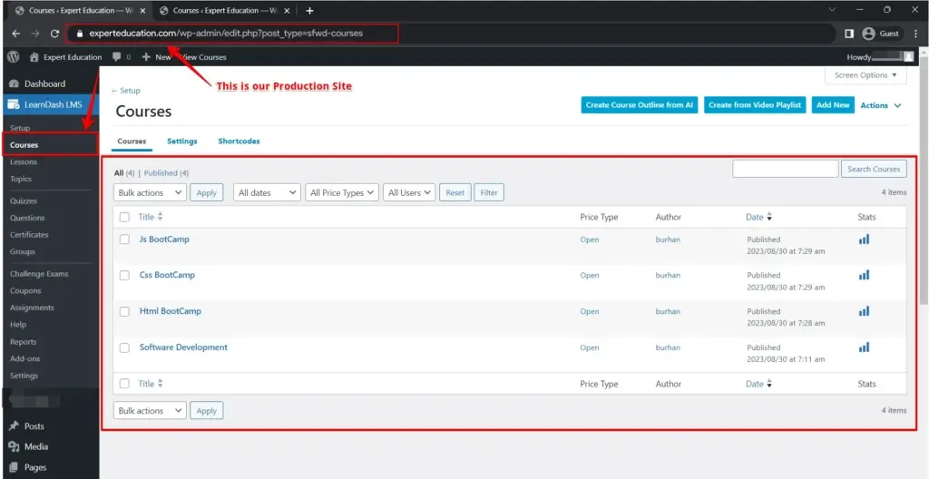Viewport: 929px width, 479px height.
Task: Tick the select-all checkbox in the table header
Action: point(124,217)
